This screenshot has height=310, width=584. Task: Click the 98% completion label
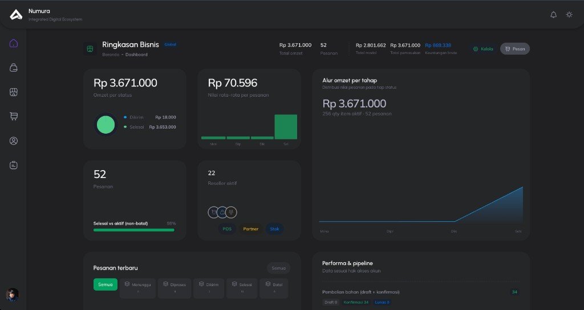(x=171, y=224)
